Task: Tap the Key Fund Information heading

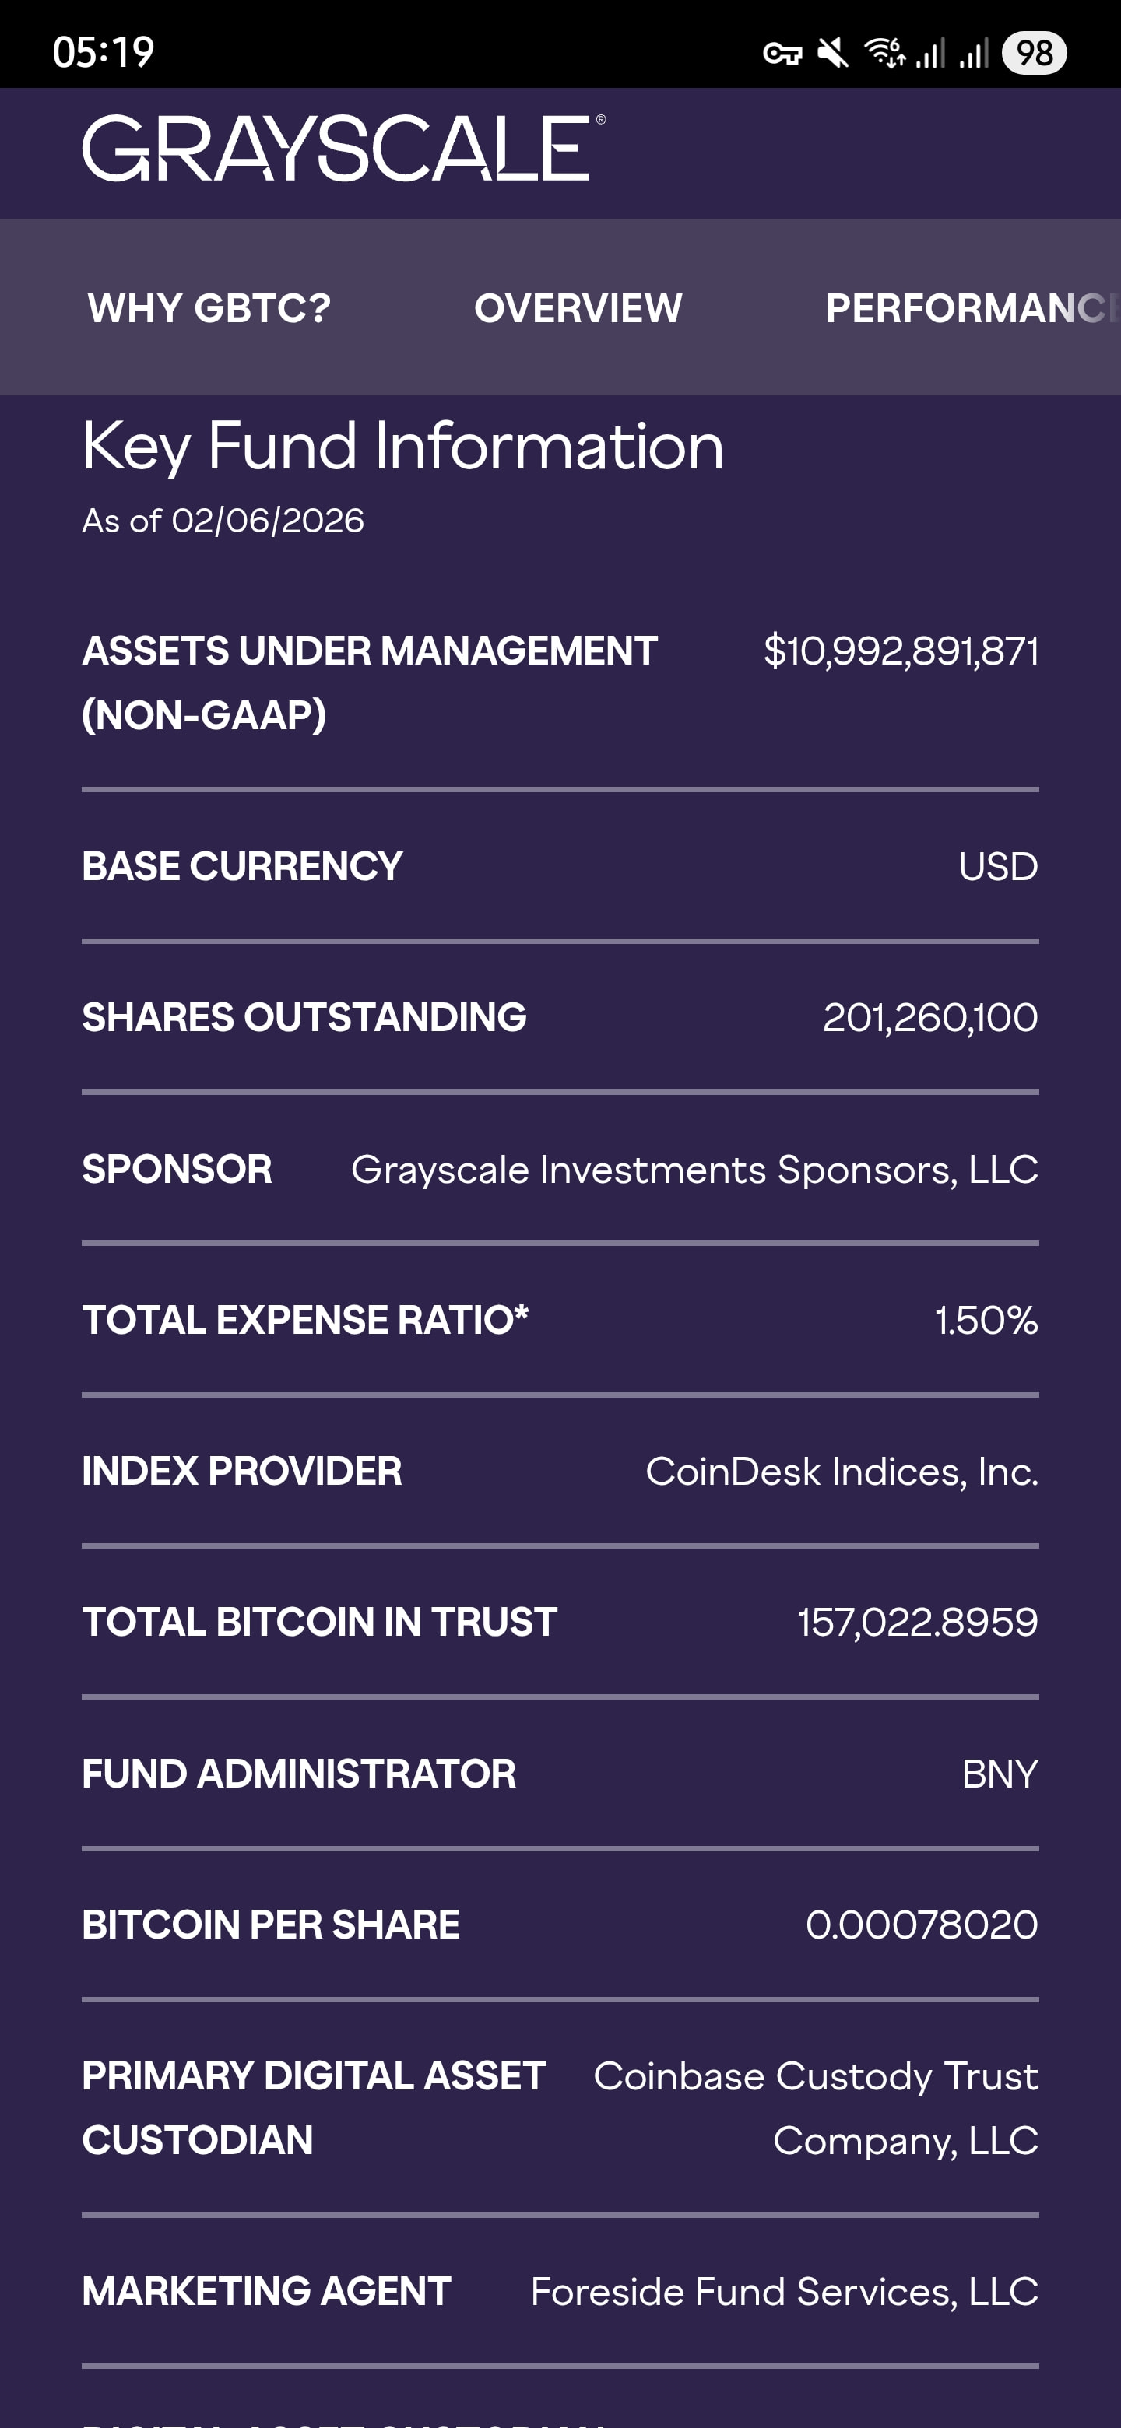Action: pos(402,446)
